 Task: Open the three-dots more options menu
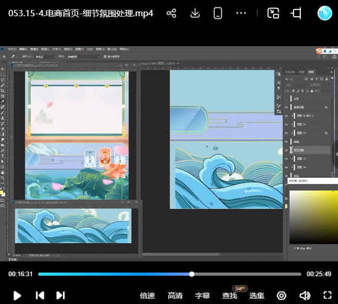pos(241,14)
